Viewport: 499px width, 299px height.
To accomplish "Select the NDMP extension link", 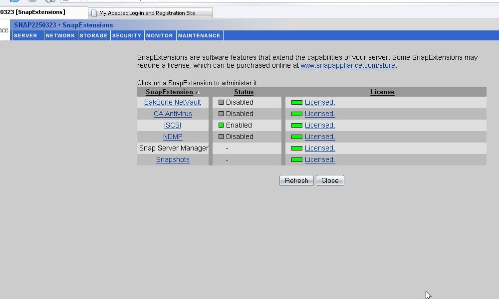I will point(173,137).
